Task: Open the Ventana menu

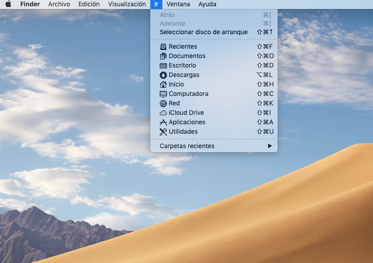Action: [x=178, y=4]
